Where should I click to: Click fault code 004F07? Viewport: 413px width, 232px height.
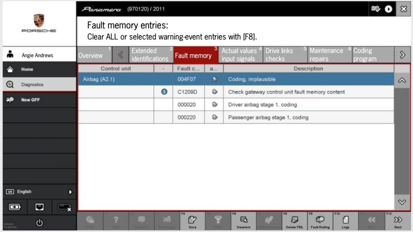(x=186, y=79)
